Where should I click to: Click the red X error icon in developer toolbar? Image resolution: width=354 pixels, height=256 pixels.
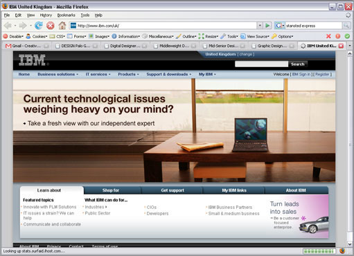coord(328,36)
